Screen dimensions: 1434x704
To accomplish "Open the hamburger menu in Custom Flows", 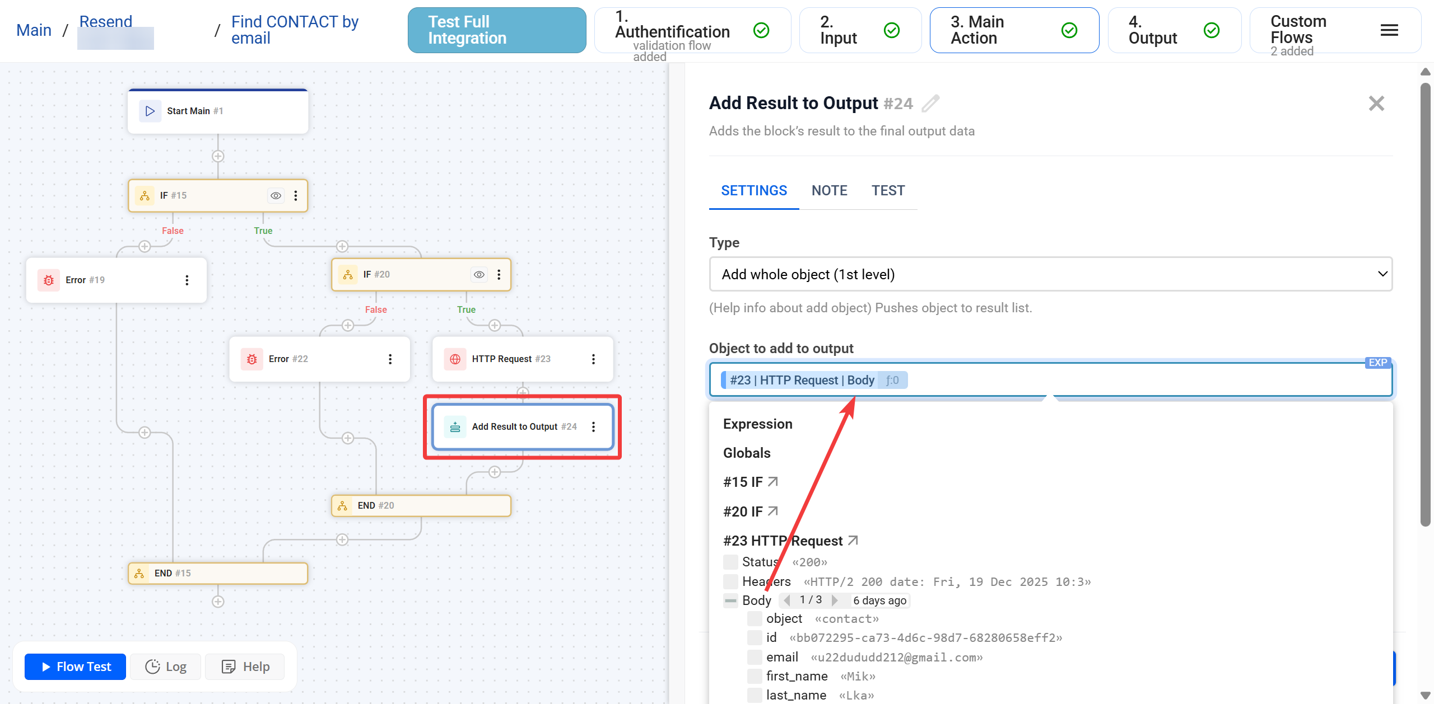I will click(1389, 30).
